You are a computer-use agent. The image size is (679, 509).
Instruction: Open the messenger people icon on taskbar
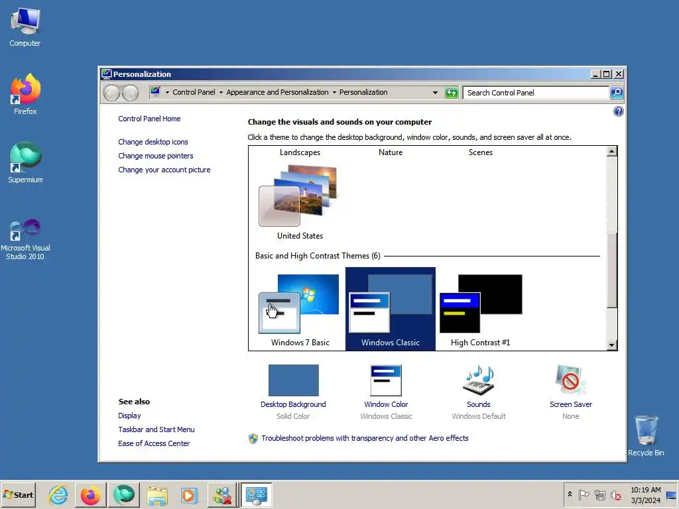pos(222,494)
